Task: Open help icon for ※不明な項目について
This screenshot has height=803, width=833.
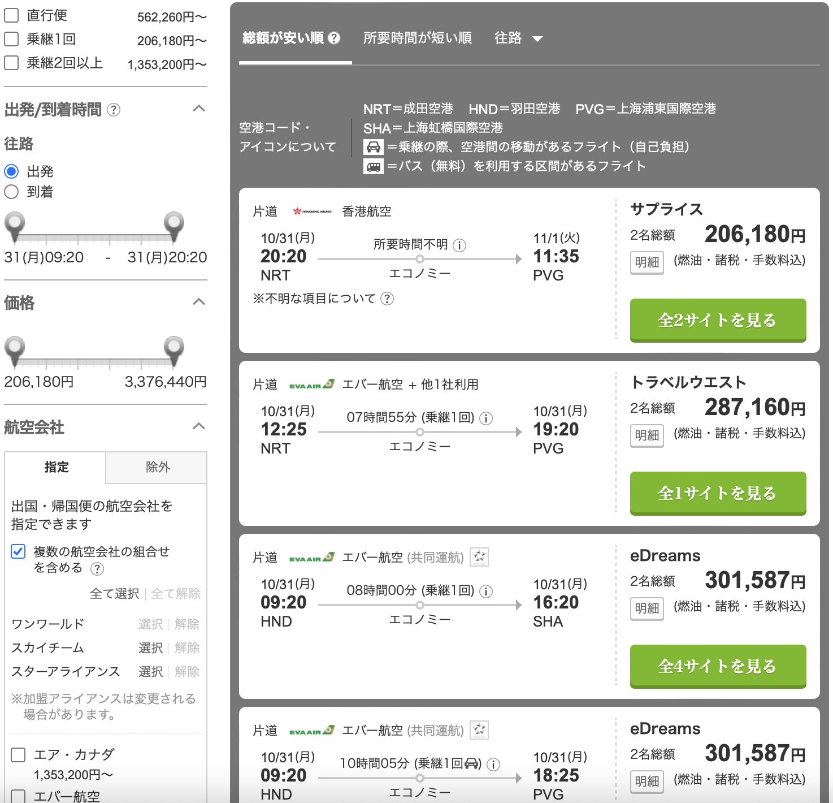Action: click(387, 299)
